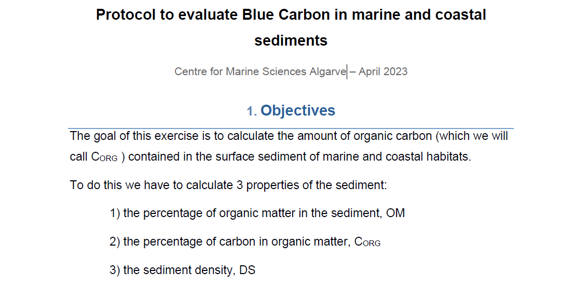
Task: Click "CORG" at the end of list item 2
Action: pyautogui.click(x=367, y=242)
